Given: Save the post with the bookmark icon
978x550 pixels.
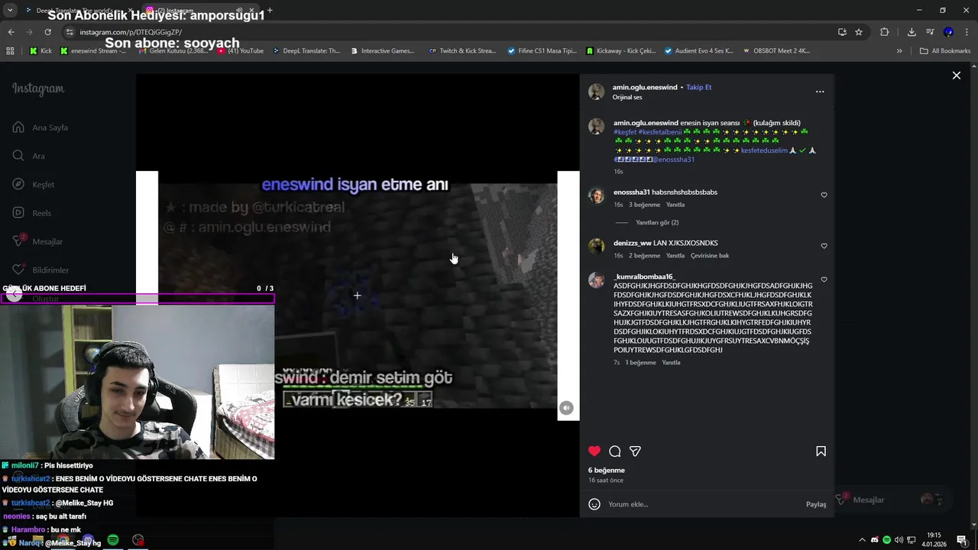Looking at the screenshot, I should (821, 451).
